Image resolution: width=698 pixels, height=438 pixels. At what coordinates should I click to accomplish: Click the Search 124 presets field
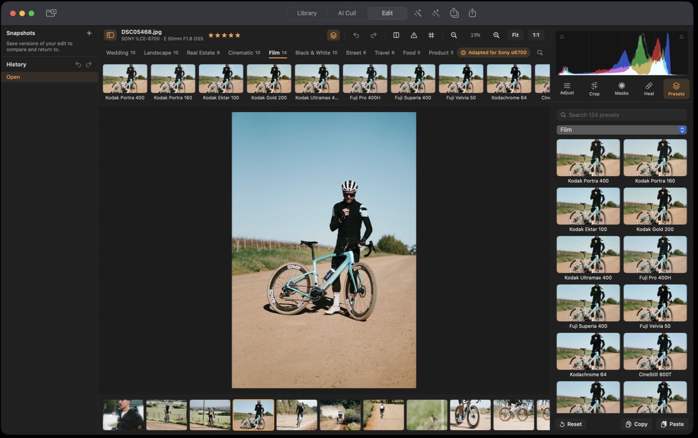pos(622,115)
